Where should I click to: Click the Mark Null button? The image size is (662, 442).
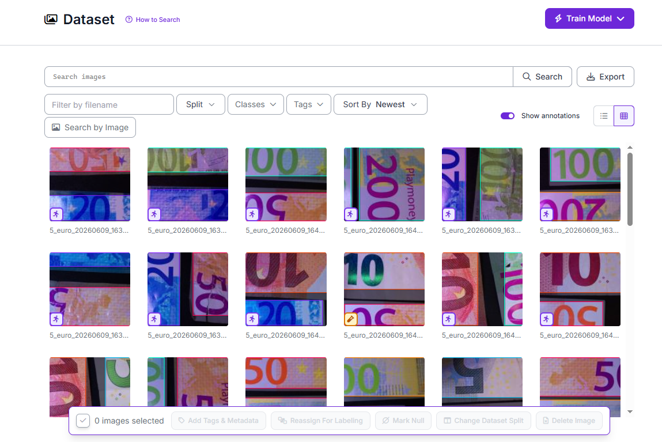[403, 421]
